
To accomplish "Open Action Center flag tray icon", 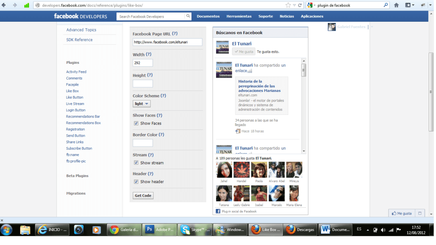I will (x=398, y=230).
